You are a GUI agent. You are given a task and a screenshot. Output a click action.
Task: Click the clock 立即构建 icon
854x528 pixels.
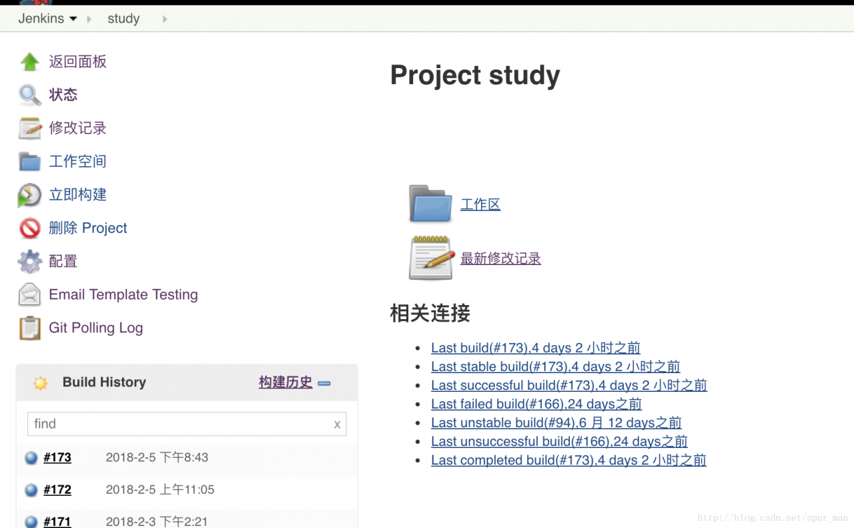tap(29, 195)
